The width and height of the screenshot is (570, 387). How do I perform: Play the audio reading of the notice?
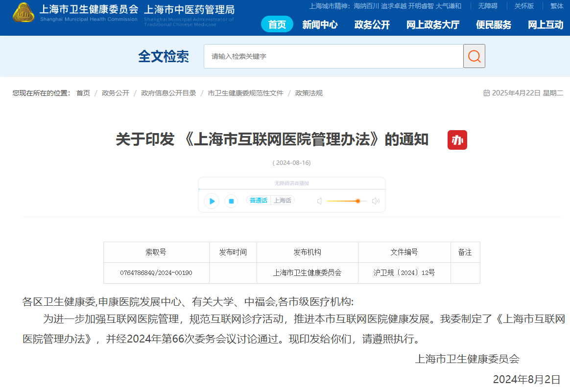[x=212, y=201]
